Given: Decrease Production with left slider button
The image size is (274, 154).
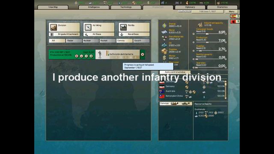Looking at the screenshot, I should pyautogui.click(x=194, y=42).
